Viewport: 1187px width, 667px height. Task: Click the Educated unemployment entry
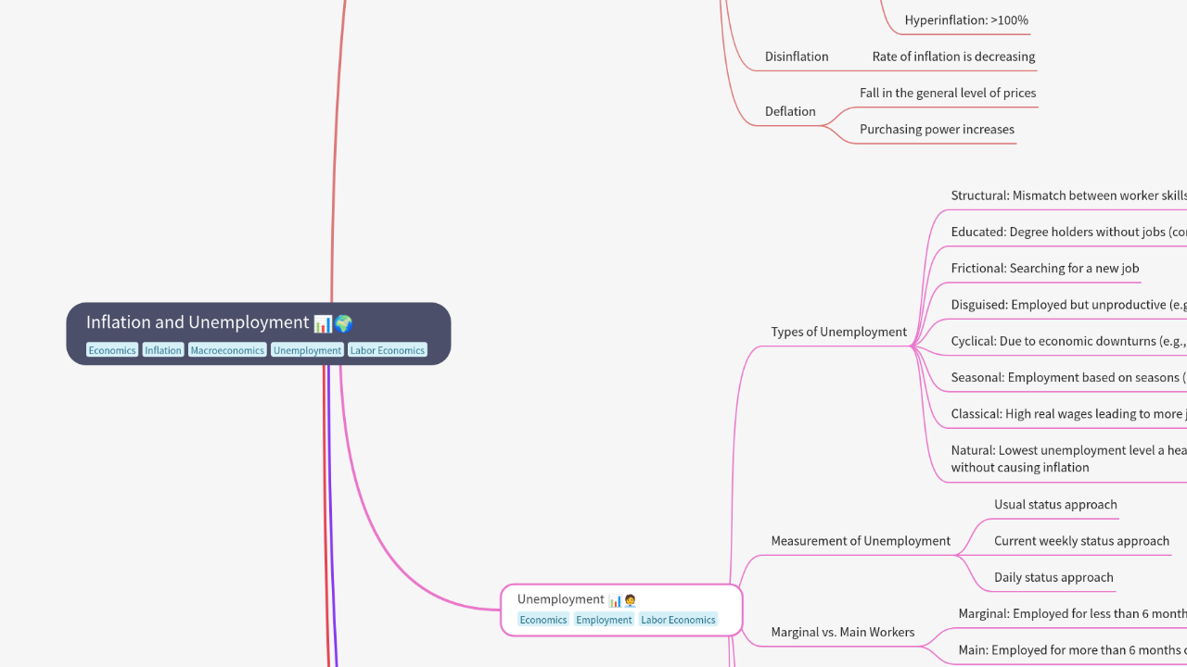[1068, 232]
